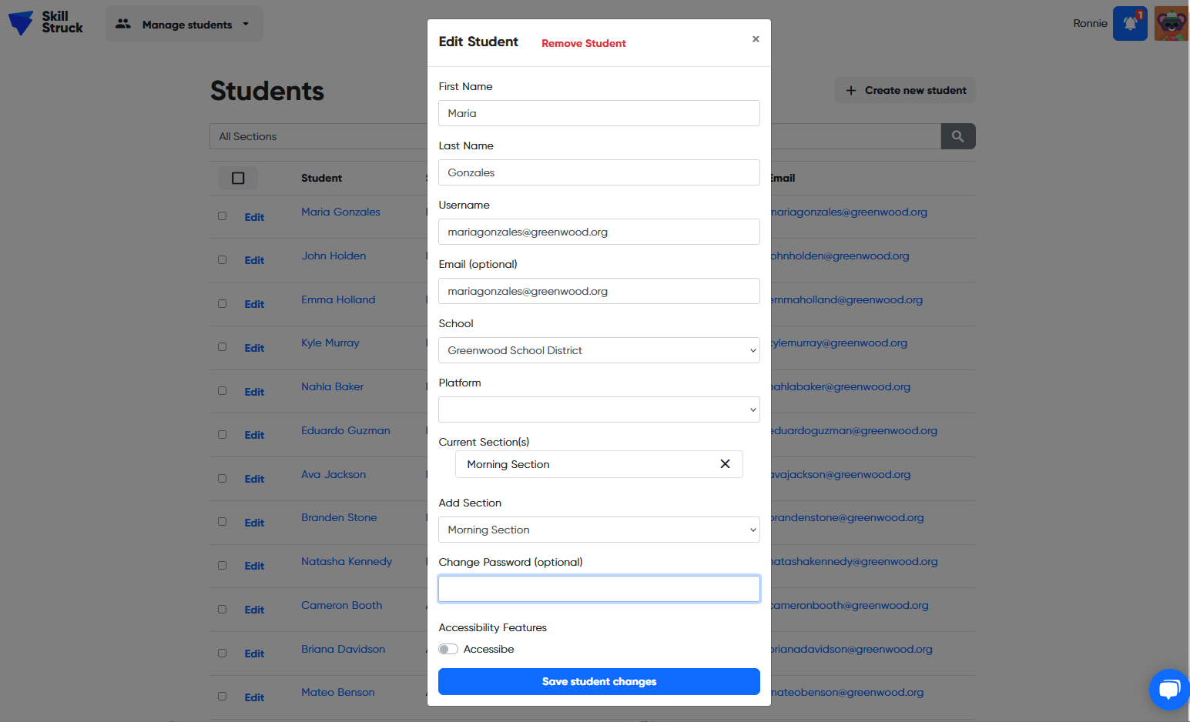Enable the Accessibe accessibility toggle
1190x722 pixels.
click(x=448, y=649)
